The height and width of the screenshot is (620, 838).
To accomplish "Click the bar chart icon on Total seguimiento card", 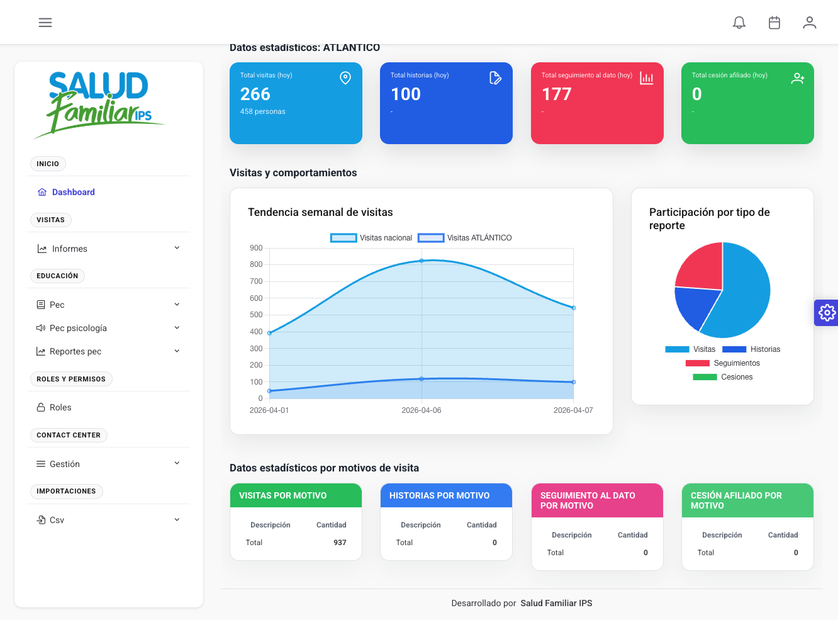I will pos(646,77).
